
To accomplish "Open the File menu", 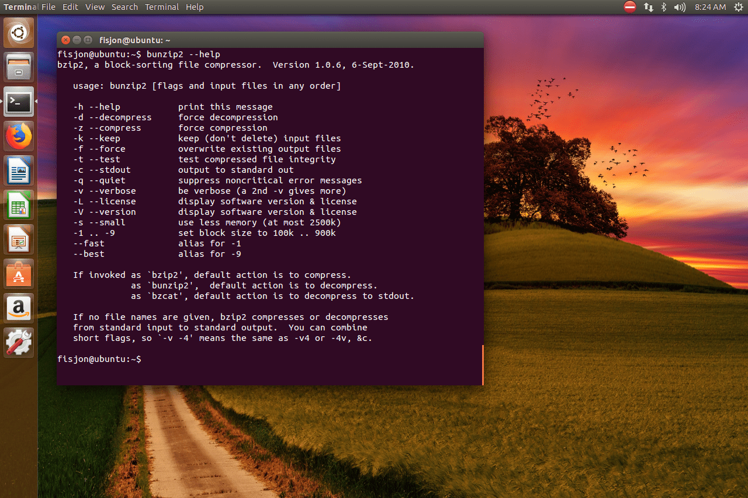I will 49,7.
